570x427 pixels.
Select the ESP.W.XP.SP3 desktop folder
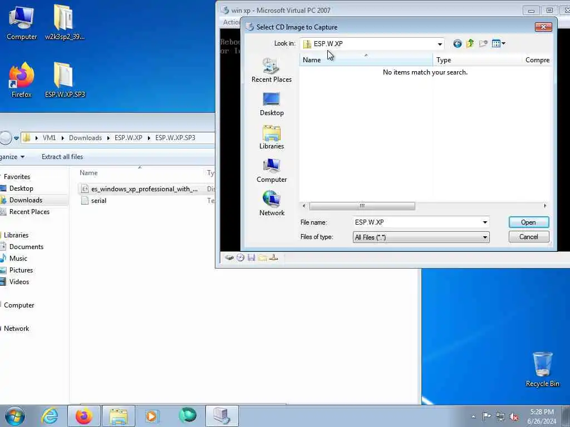coord(65,80)
